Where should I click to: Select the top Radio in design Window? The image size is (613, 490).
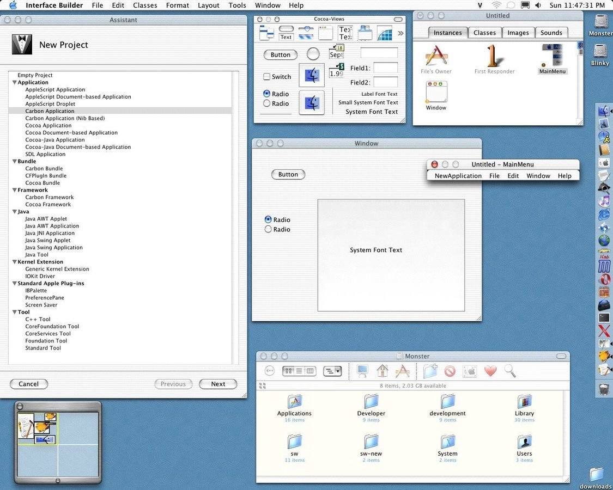(268, 219)
